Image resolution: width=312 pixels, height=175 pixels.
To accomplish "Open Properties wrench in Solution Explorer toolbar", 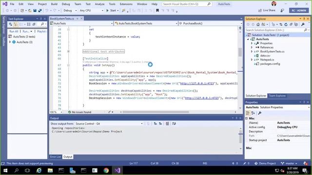I will [x=303, y=24].
